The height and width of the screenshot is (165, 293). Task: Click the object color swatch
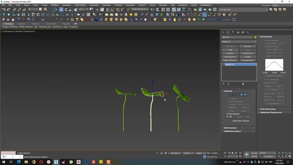tap(255, 37)
